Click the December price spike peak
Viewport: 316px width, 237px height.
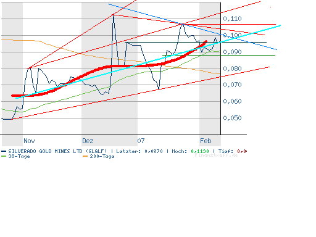pos(113,14)
